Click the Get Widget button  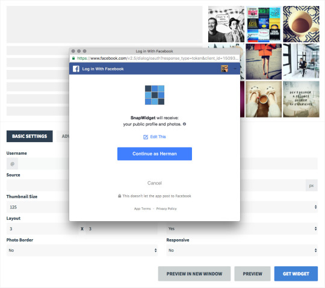pos(296,274)
